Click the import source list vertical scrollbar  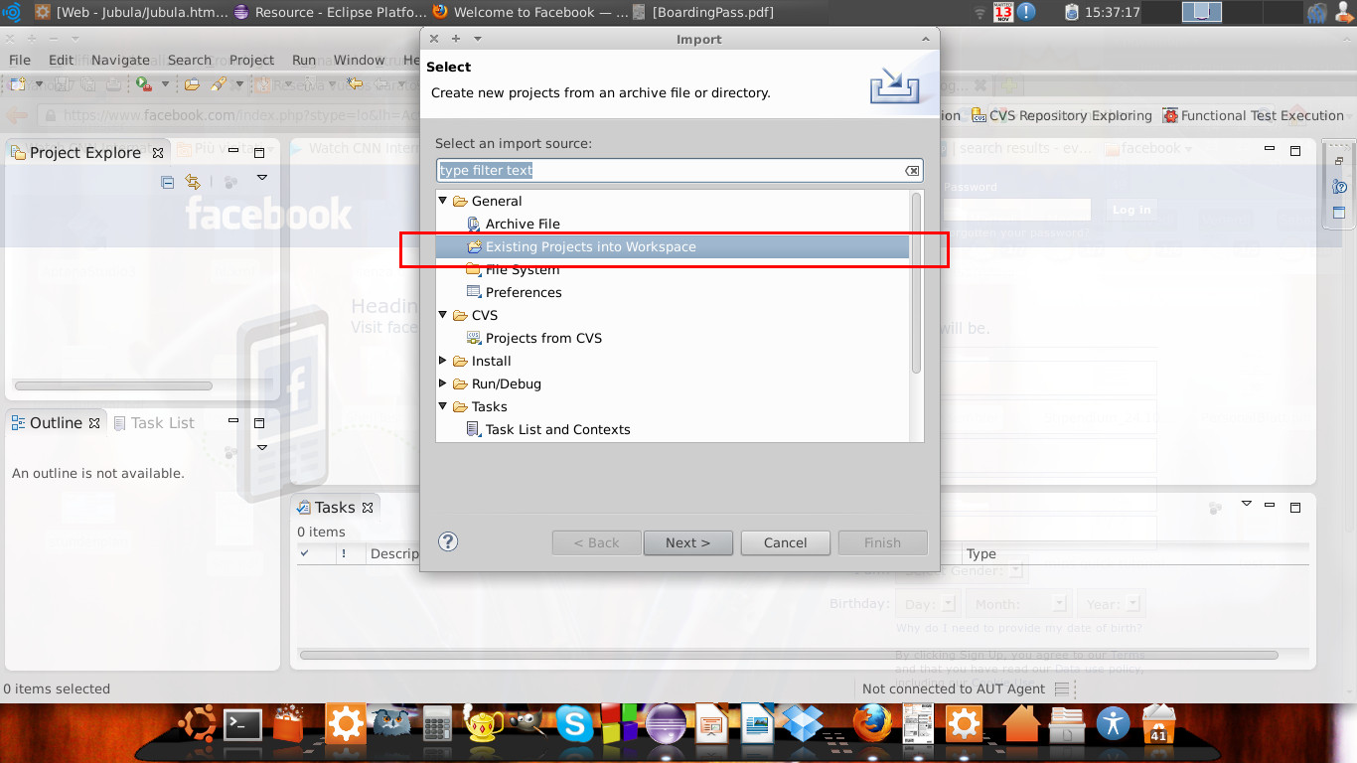tap(916, 283)
